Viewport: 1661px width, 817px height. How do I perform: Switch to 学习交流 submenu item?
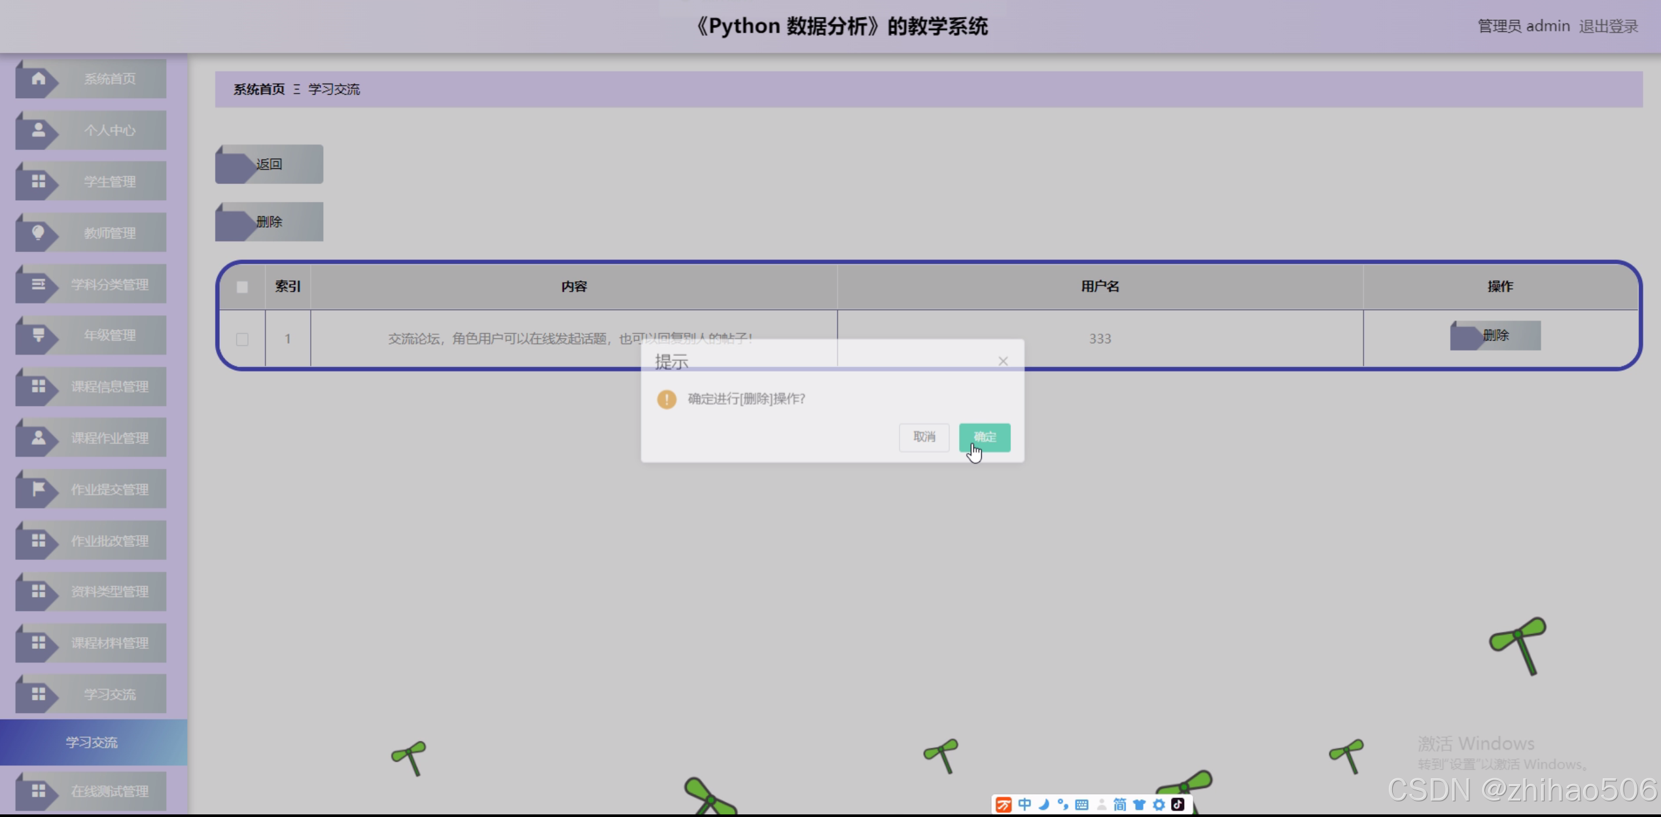tap(92, 742)
